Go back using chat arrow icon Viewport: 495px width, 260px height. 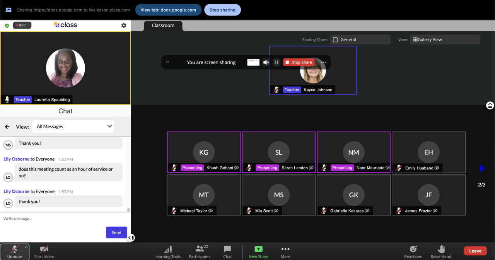point(7,127)
